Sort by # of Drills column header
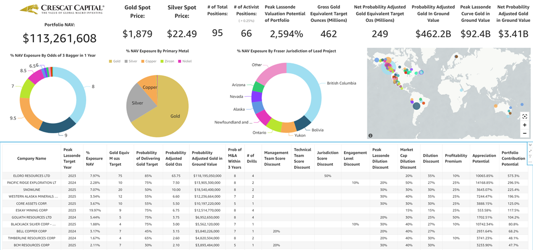This screenshot has width=533, height=250. point(252,159)
